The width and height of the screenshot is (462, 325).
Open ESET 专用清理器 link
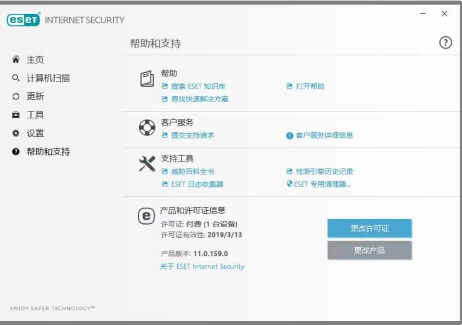322,184
